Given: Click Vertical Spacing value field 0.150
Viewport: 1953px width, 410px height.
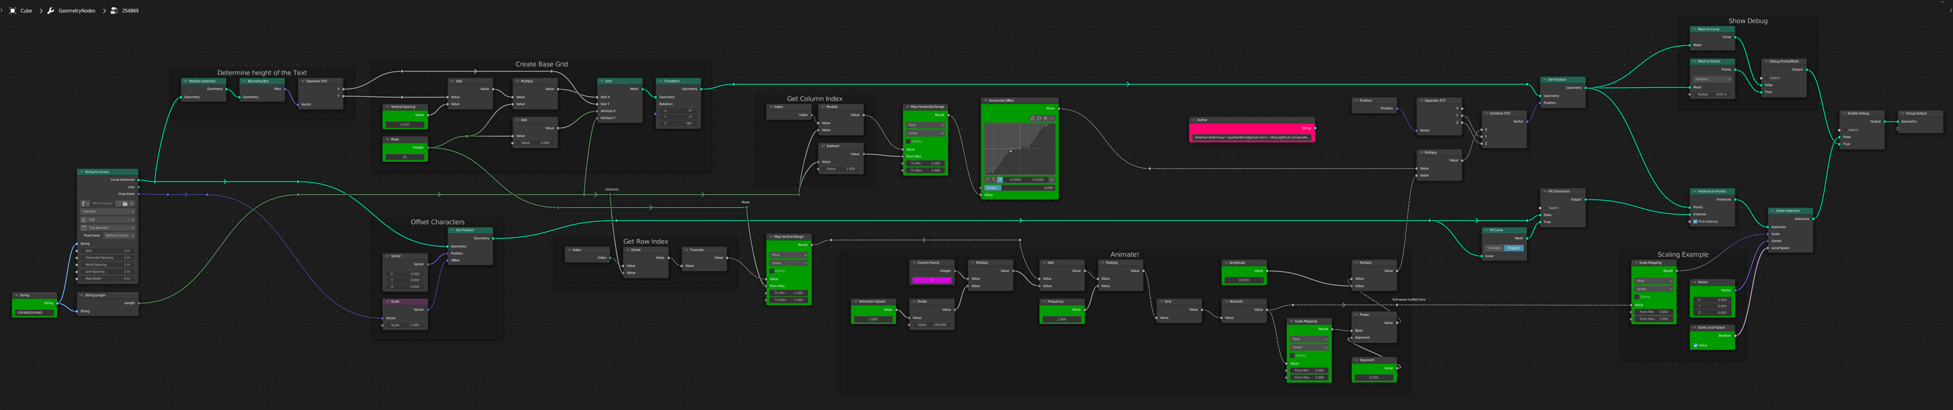Looking at the screenshot, I should 405,124.
